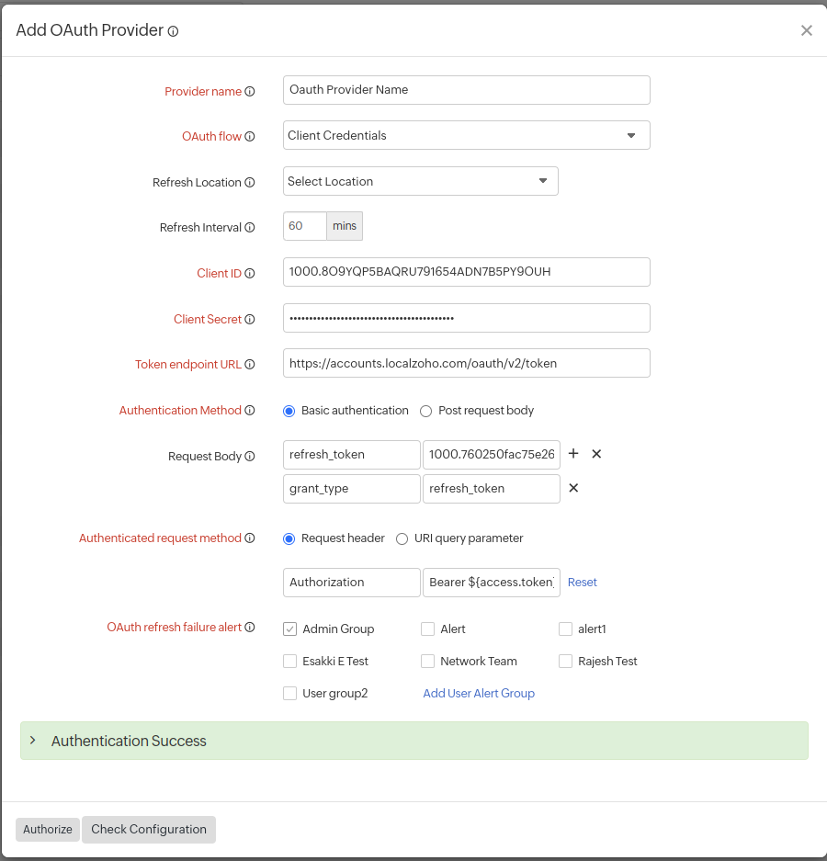827x861 pixels.
Task: Click the Authorize button
Action: coord(47,829)
